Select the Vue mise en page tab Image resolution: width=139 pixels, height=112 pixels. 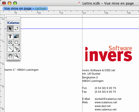click(25, 8)
